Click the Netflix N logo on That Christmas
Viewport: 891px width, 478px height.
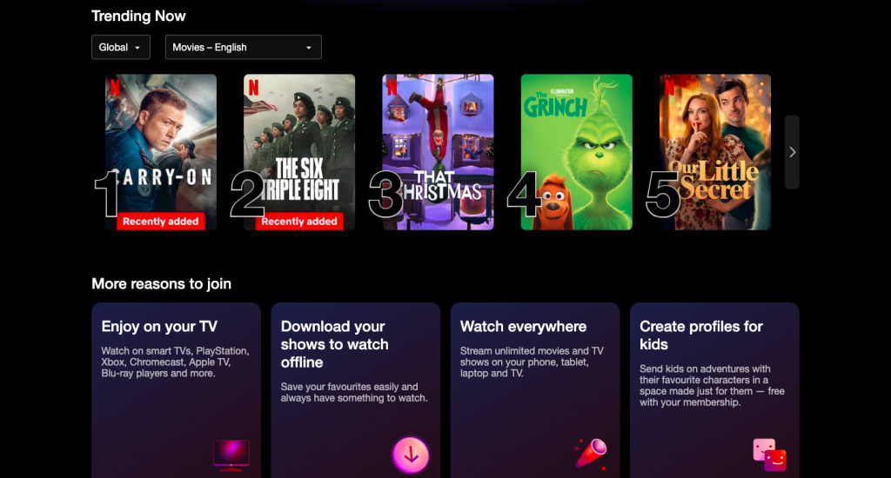392,88
